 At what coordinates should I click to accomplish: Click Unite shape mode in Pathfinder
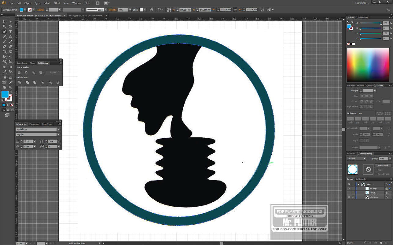pyautogui.click(x=19, y=72)
